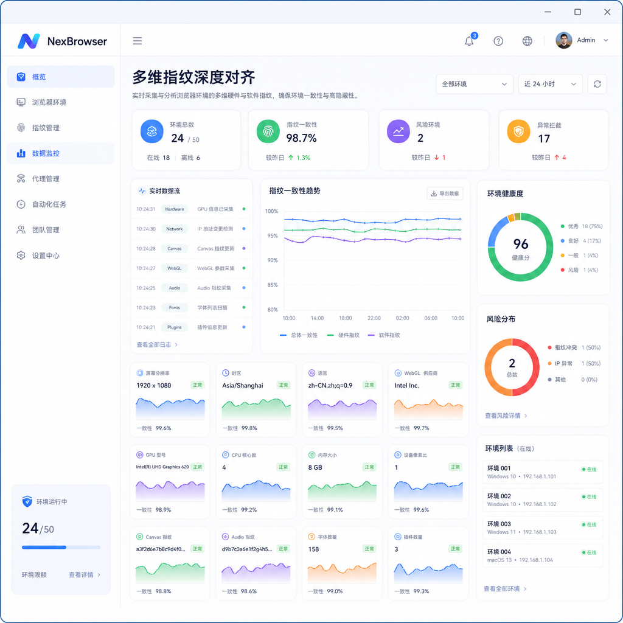This screenshot has width=623, height=623.
Task: Toggle the 风险 health legend item
Action: [579, 270]
